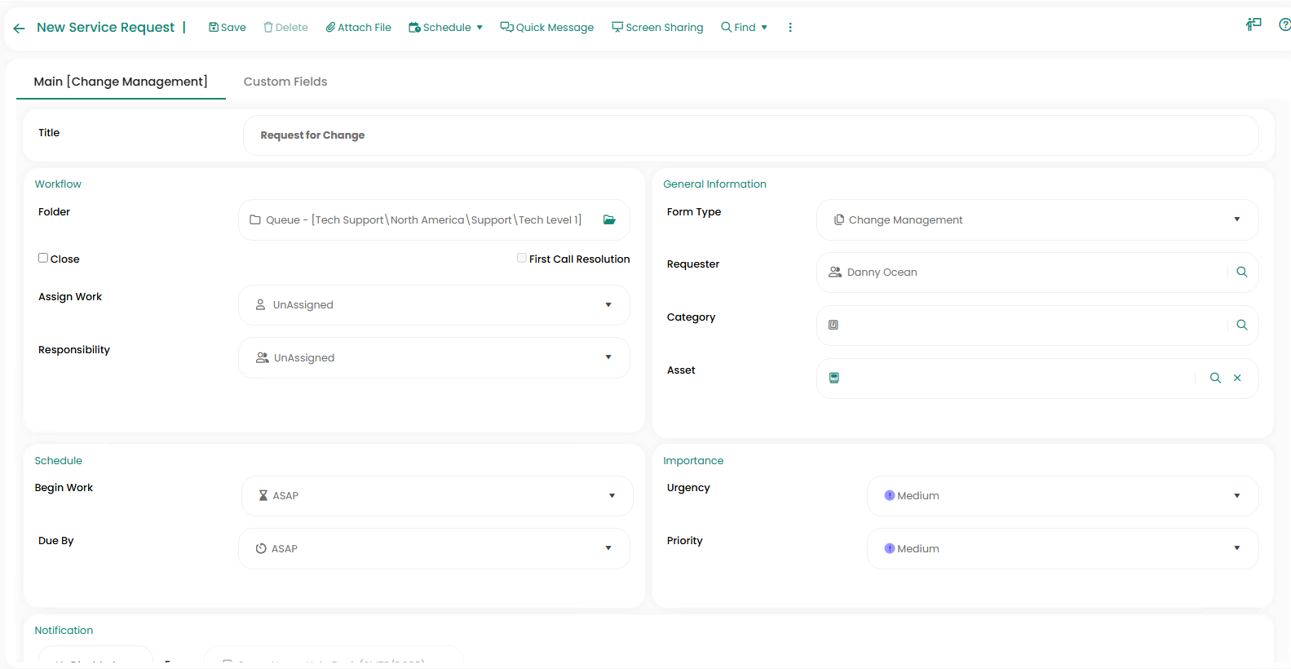Open the three-dot more options menu
Viewport: 1291px width, 669px height.
pyautogui.click(x=790, y=28)
